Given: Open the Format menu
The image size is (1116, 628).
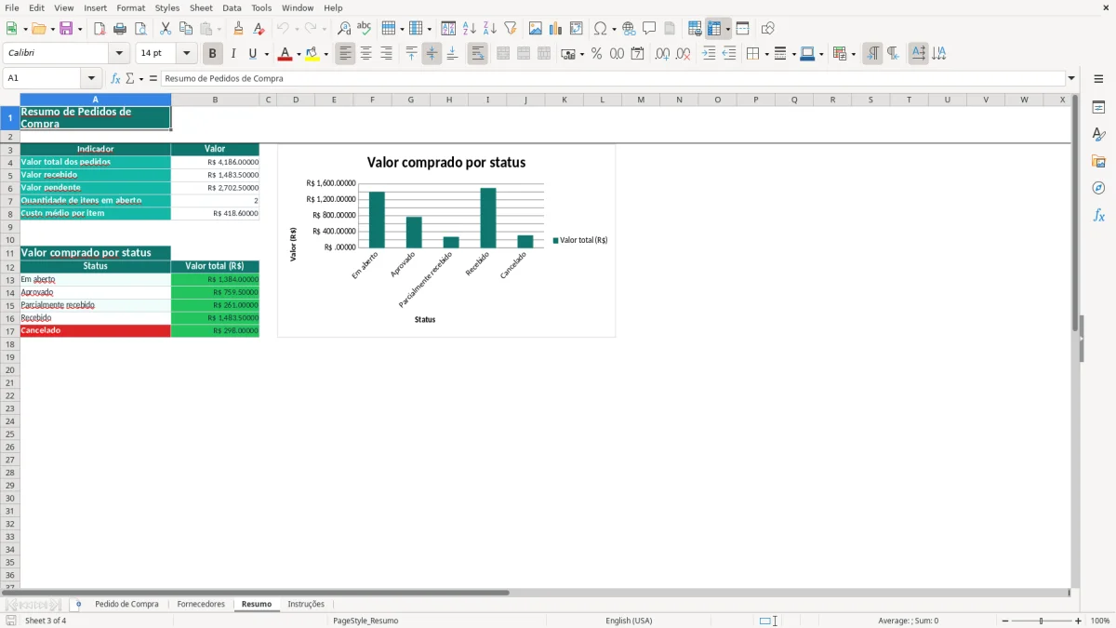Looking at the screenshot, I should pyautogui.click(x=131, y=7).
